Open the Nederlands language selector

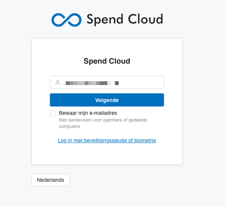click(51, 180)
